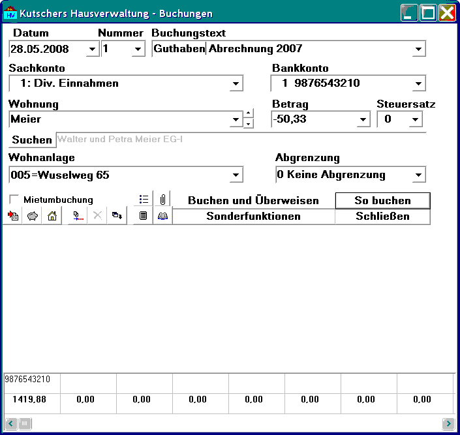Enable the Mietumbuchung checkbox
This screenshot has width=460, height=435.
pyautogui.click(x=14, y=199)
